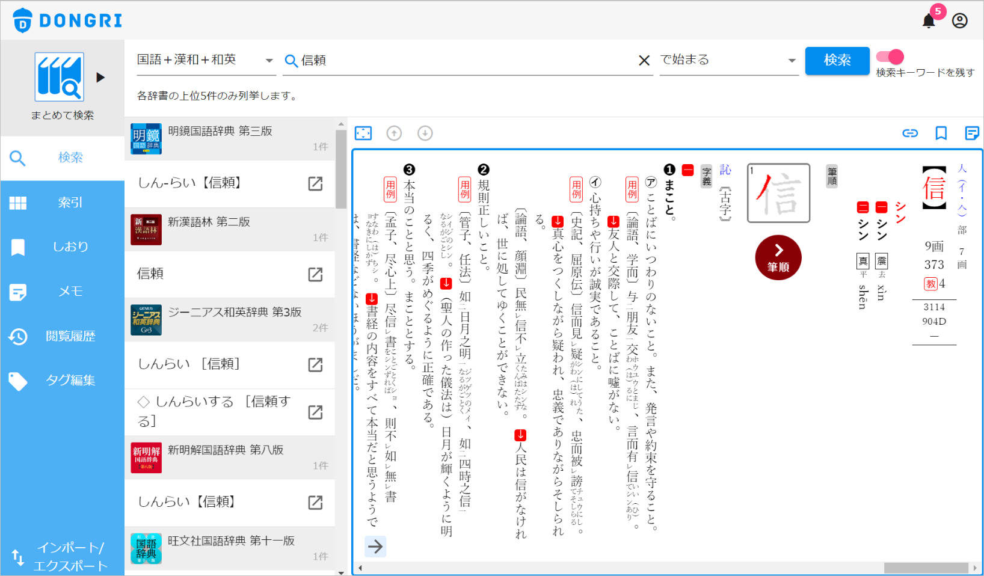Image resolution: width=984 pixels, height=576 pixels.
Task: Click the 訫 old character link
Action: [725, 170]
